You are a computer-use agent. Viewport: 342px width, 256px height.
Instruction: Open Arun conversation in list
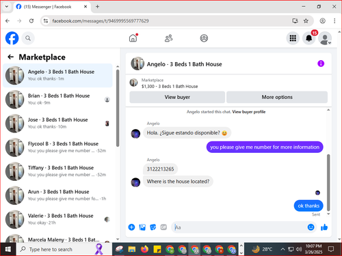coord(57,195)
